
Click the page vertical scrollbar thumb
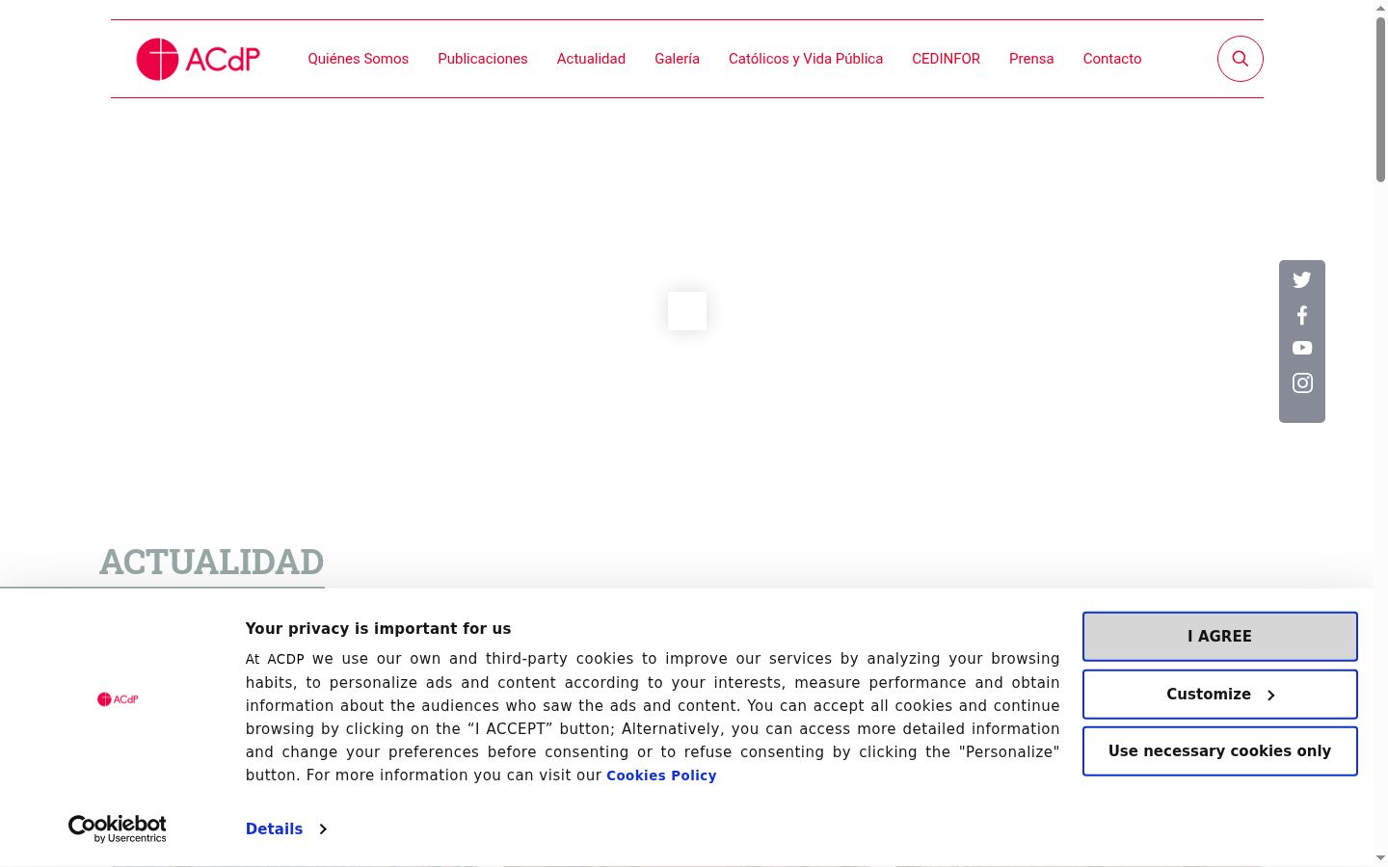pyautogui.click(x=1380, y=99)
